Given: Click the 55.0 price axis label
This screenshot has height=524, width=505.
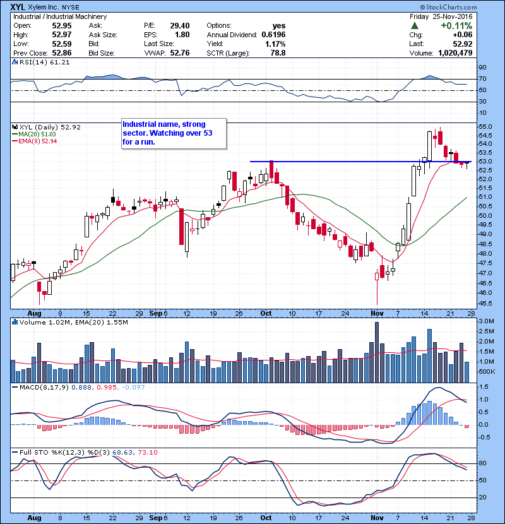Looking at the screenshot, I should (485, 127).
